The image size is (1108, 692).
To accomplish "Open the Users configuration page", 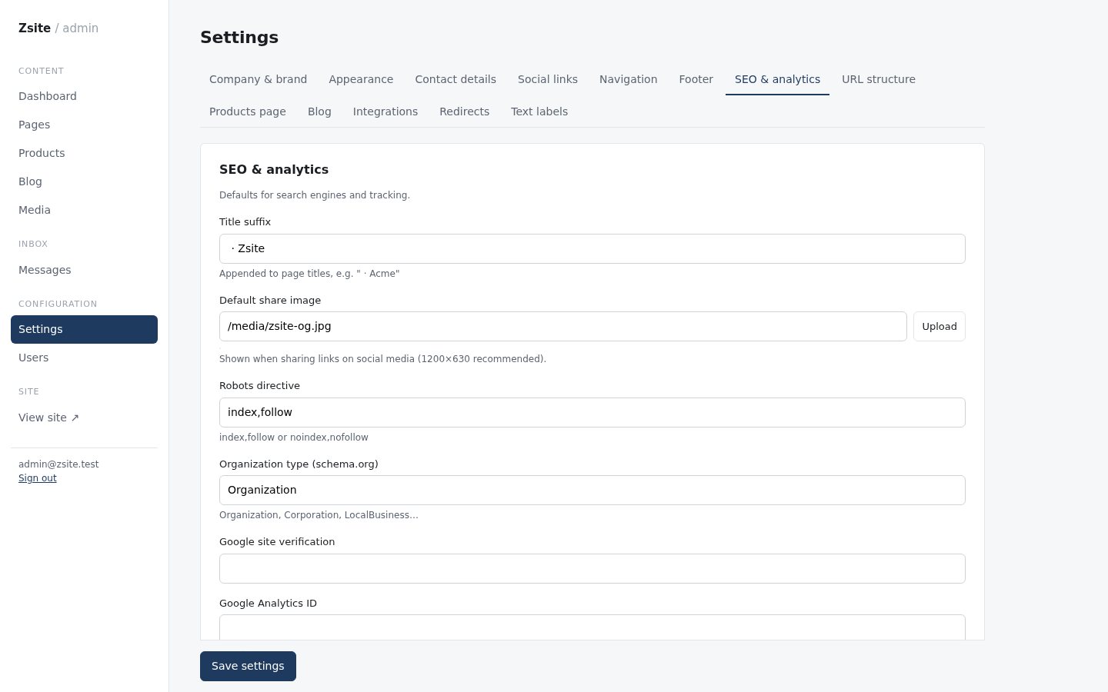I will (x=84, y=358).
